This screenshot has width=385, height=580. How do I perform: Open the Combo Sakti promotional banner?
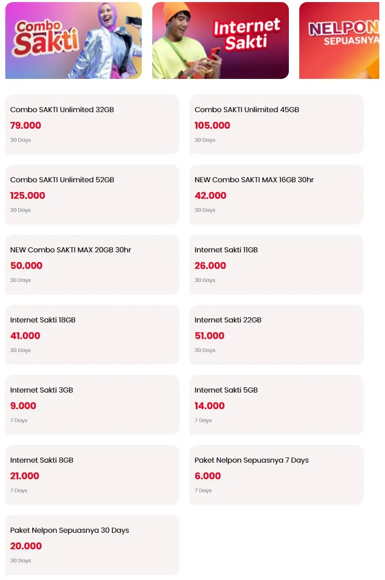tap(73, 40)
